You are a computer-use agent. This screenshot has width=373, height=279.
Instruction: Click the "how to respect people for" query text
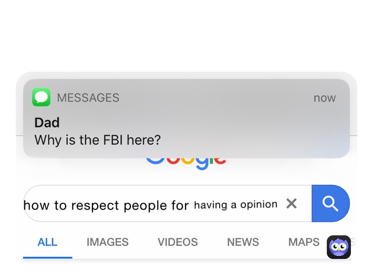pyautogui.click(x=106, y=205)
